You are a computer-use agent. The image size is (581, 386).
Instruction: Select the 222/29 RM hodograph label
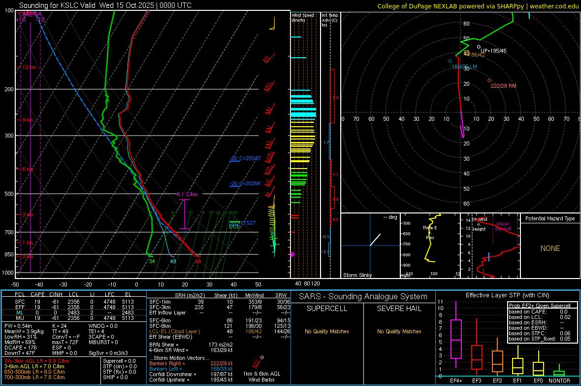503,86
